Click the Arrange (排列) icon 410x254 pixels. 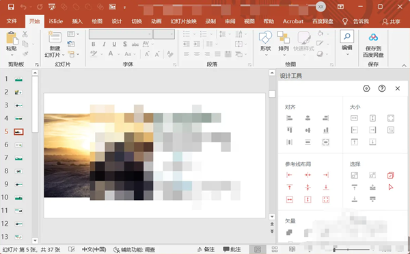click(284, 37)
